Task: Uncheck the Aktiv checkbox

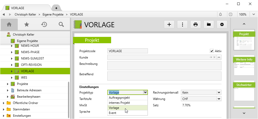Action: 212,51
